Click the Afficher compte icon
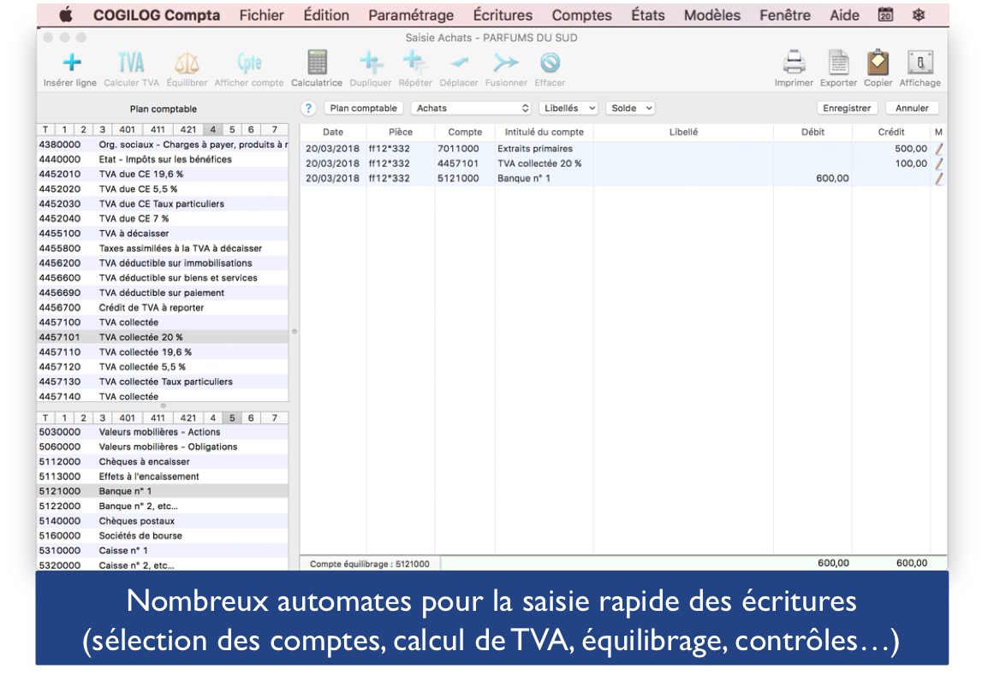The image size is (982, 675). pos(249,62)
